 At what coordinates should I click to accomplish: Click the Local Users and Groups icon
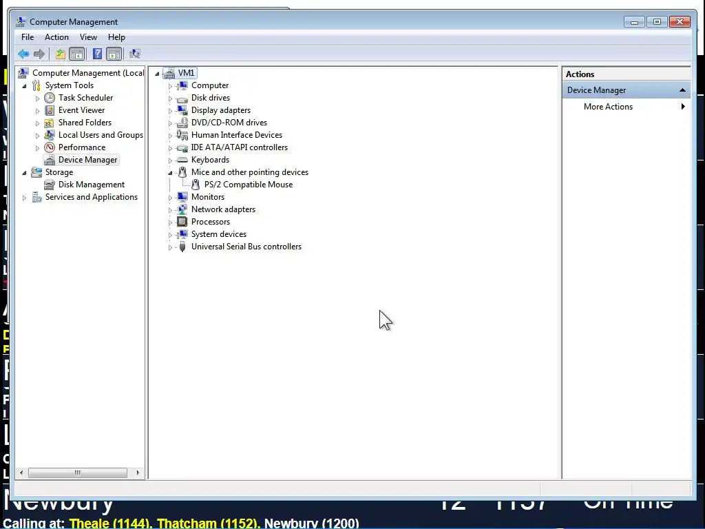point(50,135)
